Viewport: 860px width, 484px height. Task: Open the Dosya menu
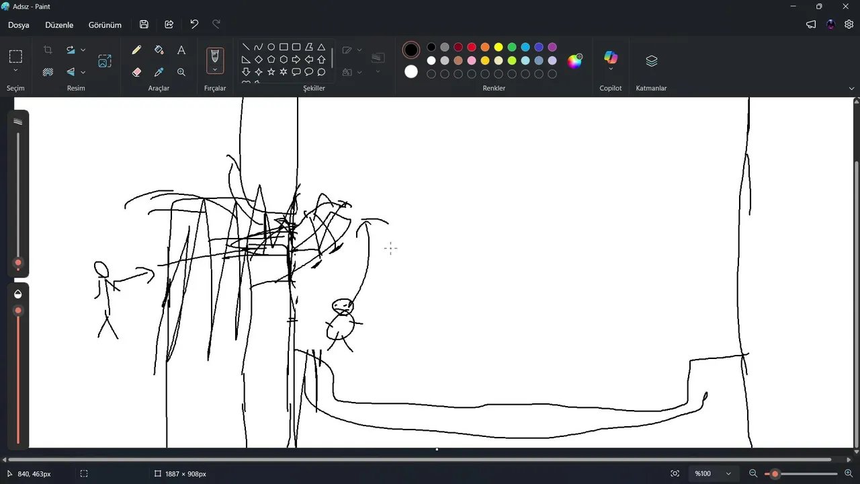tap(19, 25)
